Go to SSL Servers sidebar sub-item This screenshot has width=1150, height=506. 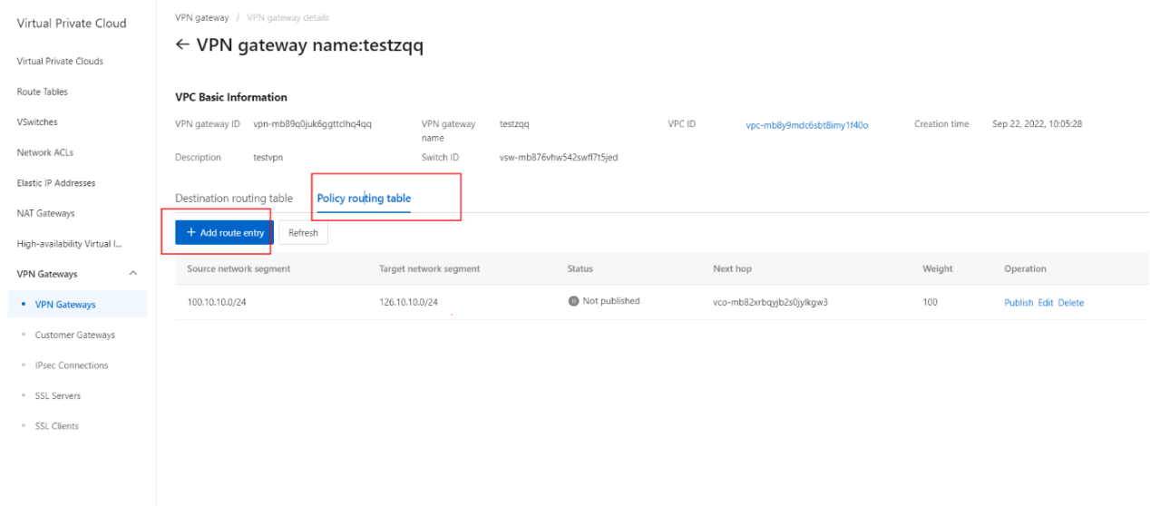tap(58, 395)
